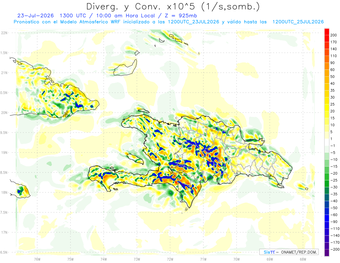Click the "-40" color bar value
Image resolution: width=340 pixels, height=263 pixels.
tap(334, 201)
